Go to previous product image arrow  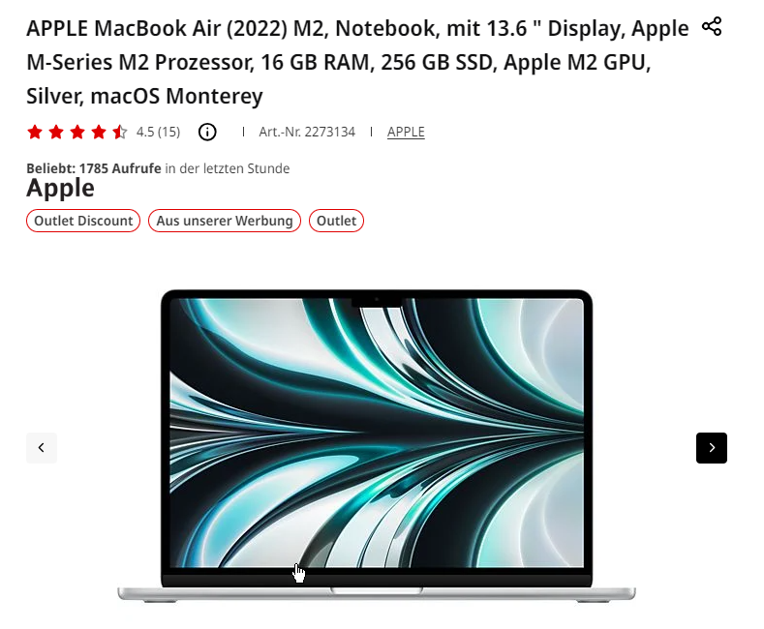tap(42, 448)
